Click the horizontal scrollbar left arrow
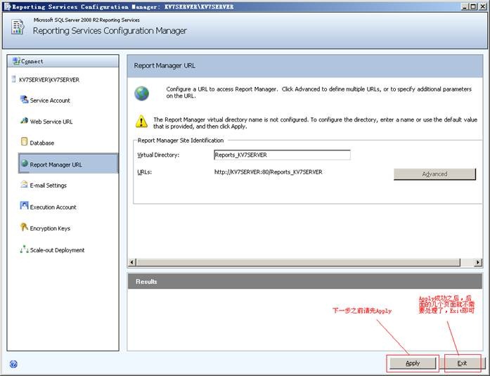 tap(132, 262)
